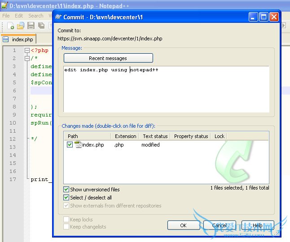Click the '<?php' text on line 1
Viewport: 290px width, 242px height.
click(40, 50)
